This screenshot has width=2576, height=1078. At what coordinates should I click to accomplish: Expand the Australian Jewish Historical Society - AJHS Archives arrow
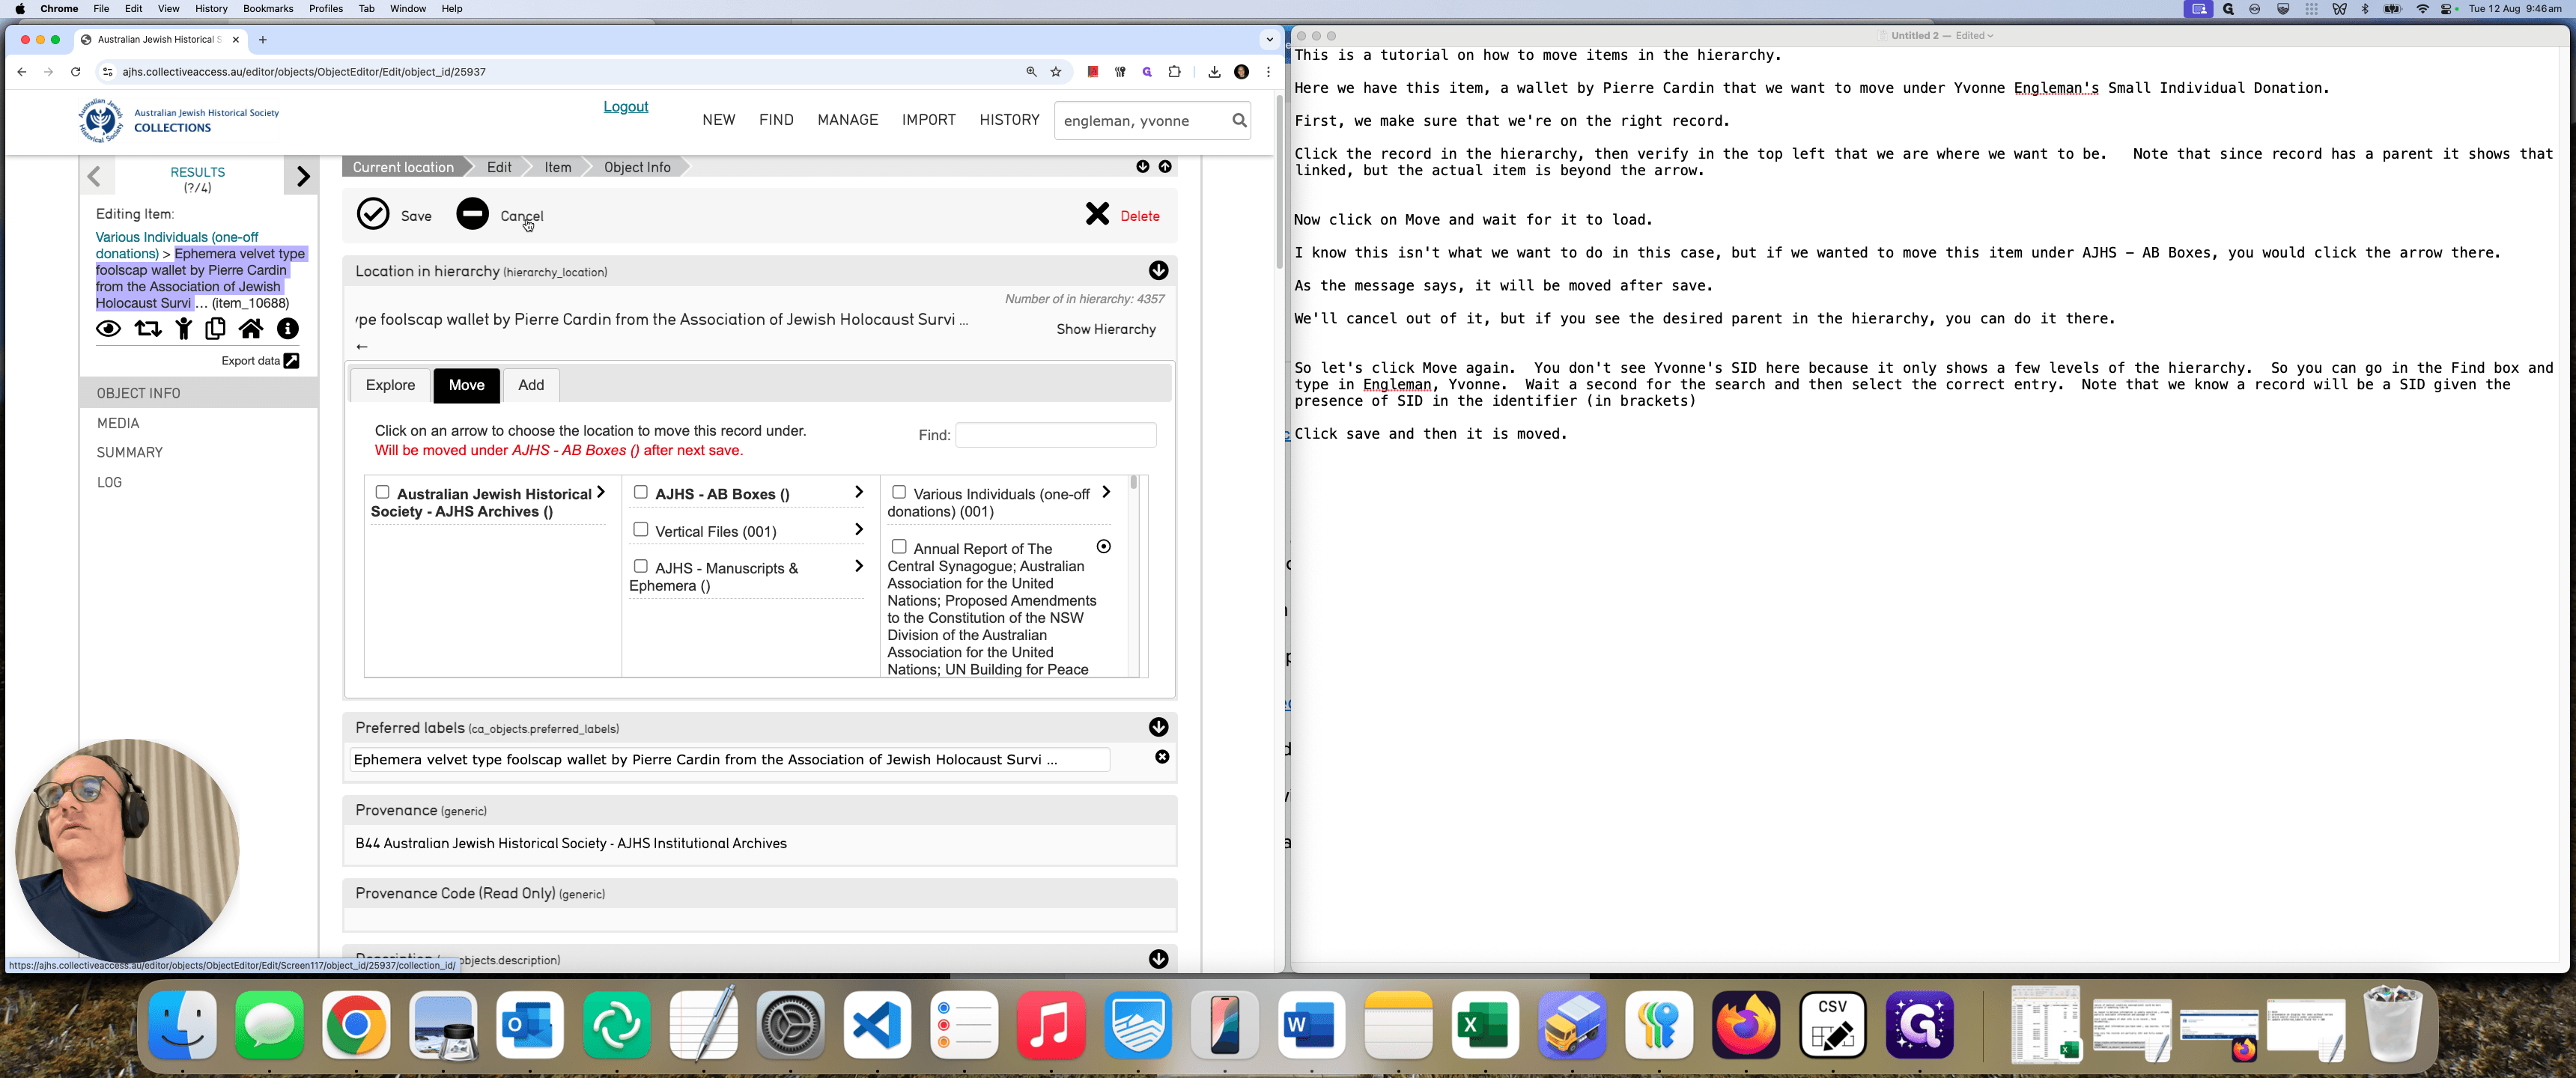(601, 492)
